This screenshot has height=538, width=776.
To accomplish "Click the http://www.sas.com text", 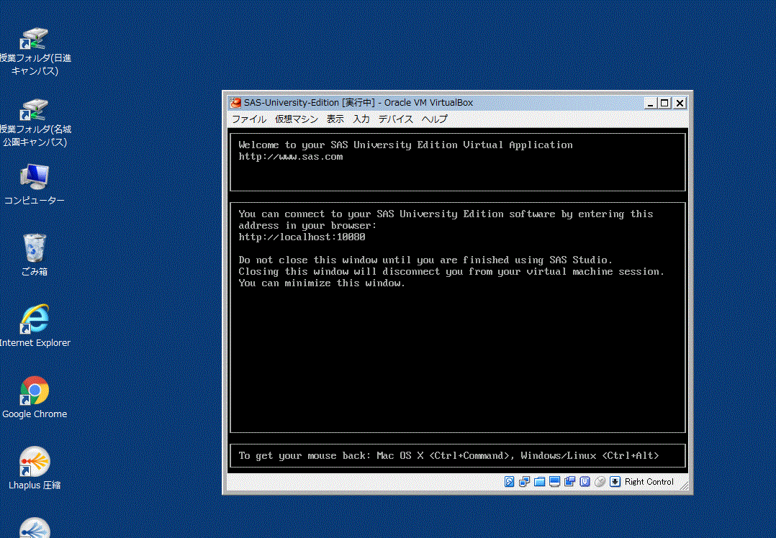I will pyautogui.click(x=291, y=157).
